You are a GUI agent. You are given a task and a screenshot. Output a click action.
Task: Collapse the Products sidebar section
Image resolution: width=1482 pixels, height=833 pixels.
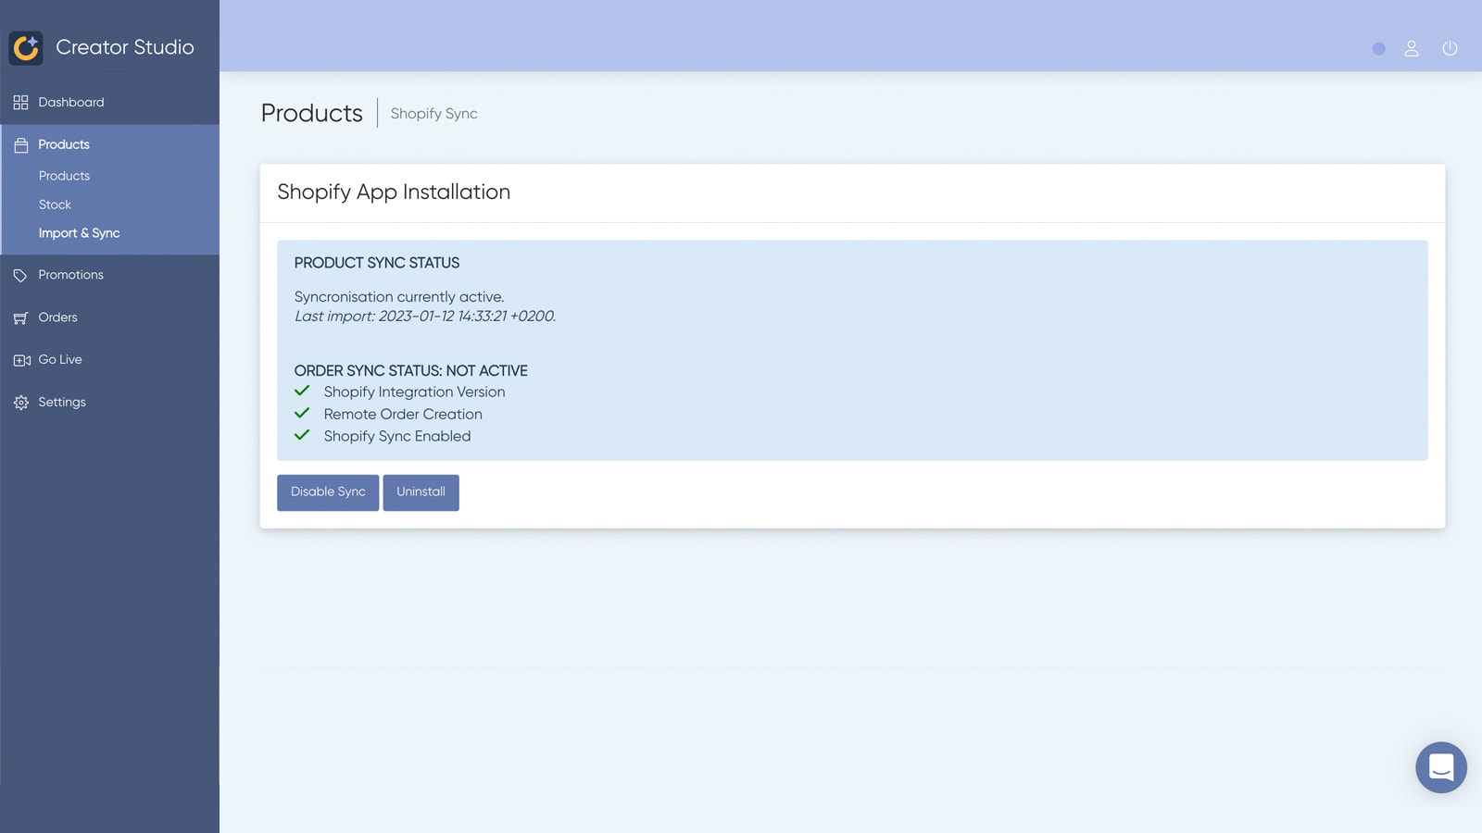point(109,144)
